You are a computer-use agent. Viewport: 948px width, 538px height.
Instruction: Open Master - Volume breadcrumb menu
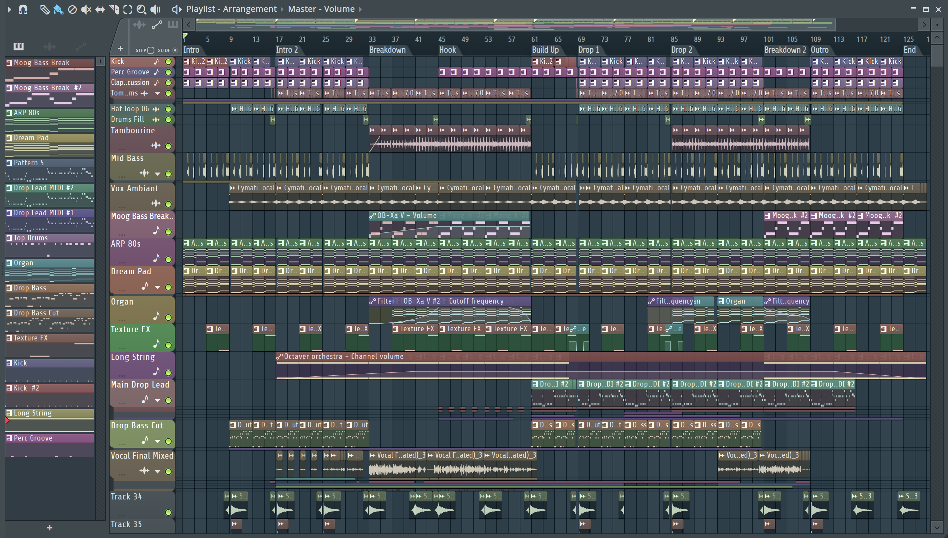point(321,9)
